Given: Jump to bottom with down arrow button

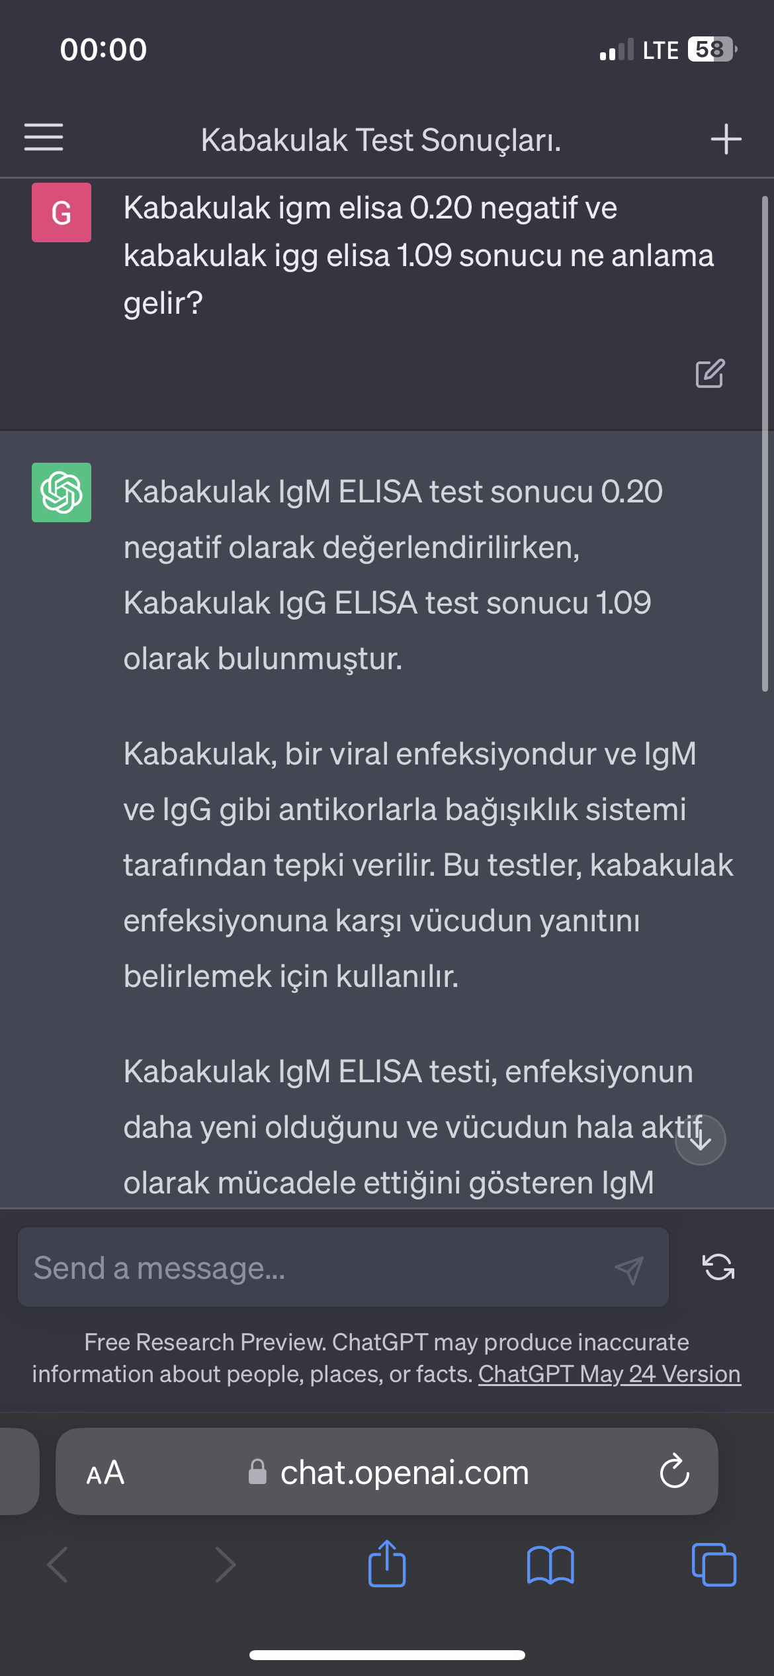Looking at the screenshot, I should point(700,1140).
